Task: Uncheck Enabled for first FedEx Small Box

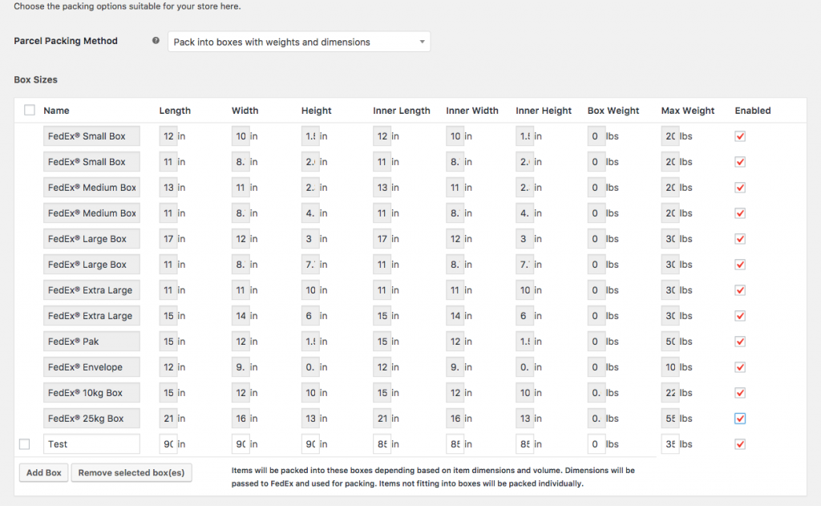Action: click(740, 136)
